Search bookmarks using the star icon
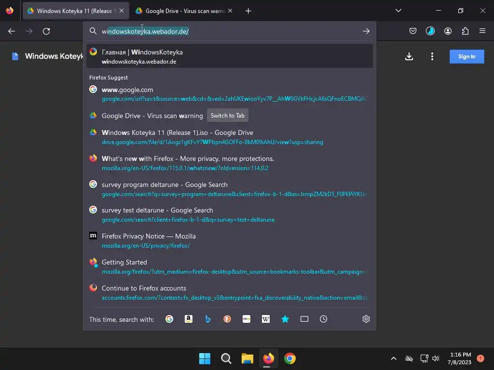 pyautogui.click(x=285, y=319)
